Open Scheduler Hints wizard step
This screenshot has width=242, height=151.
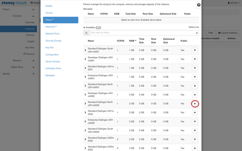[53, 68]
